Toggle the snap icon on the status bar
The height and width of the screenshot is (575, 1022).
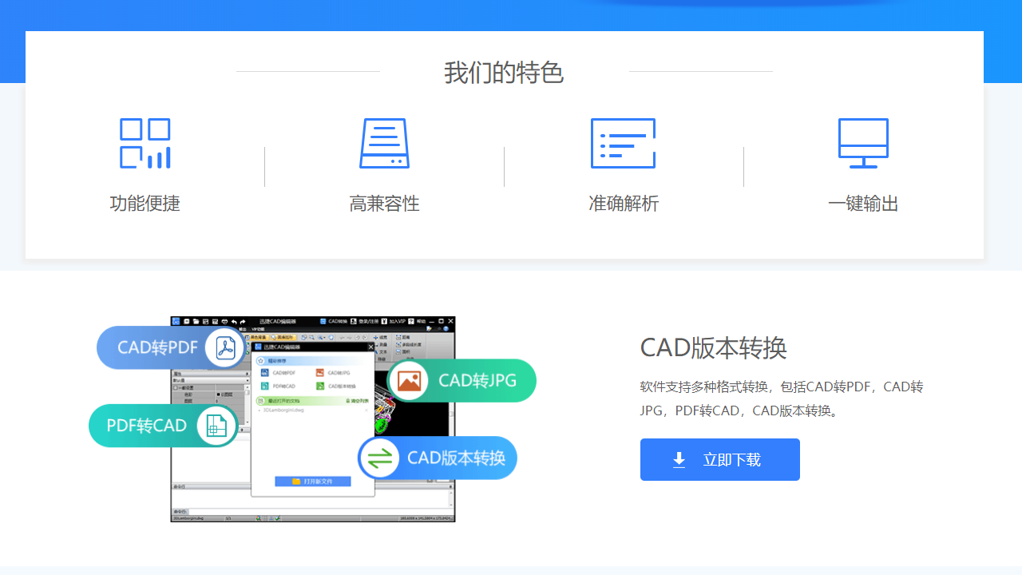click(x=271, y=518)
